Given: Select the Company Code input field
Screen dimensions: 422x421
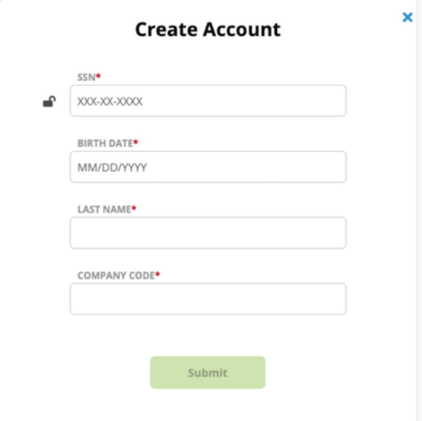Looking at the screenshot, I should tap(208, 298).
